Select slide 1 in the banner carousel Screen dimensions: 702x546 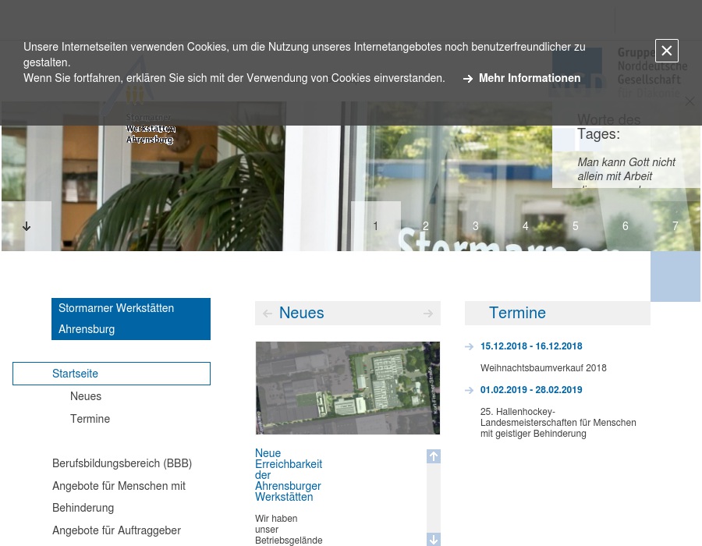[376, 226]
